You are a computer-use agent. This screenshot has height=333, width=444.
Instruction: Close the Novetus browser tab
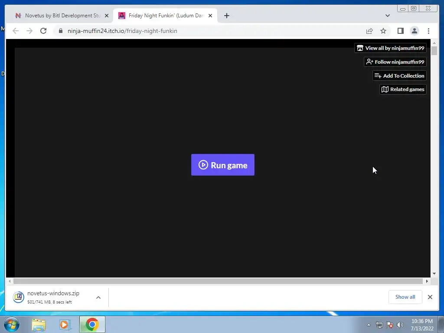pyautogui.click(x=107, y=16)
